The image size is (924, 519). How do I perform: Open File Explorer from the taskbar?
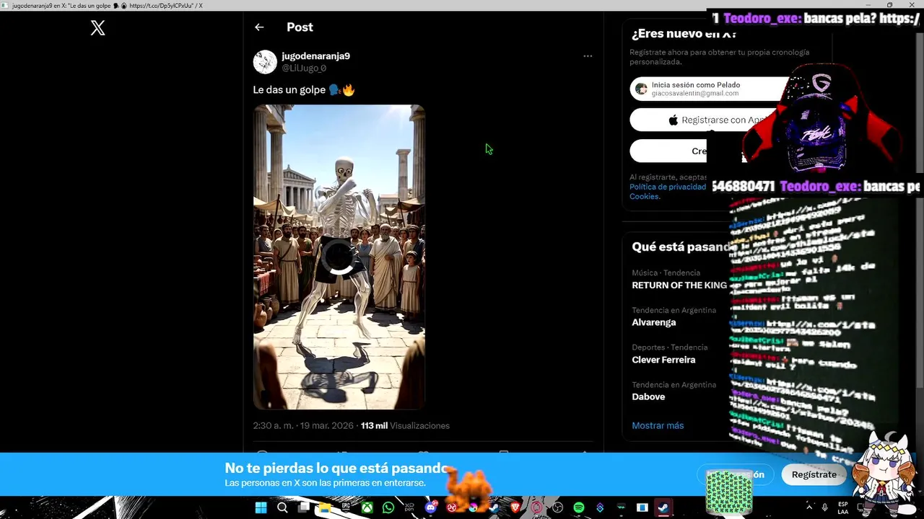(x=324, y=508)
